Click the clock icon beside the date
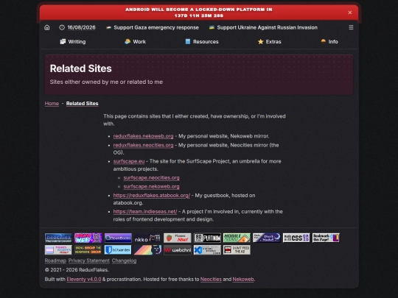Screen dimensions: 398x298 [62, 27]
